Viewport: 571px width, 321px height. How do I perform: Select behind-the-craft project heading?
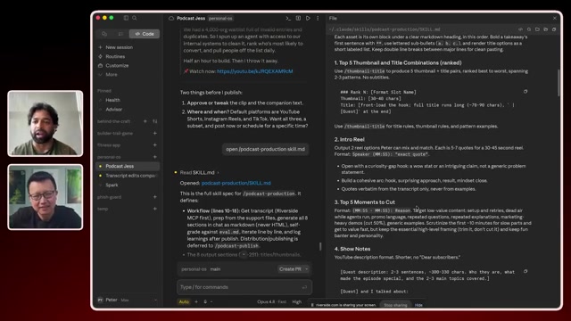pyautogui.click(x=113, y=121)
